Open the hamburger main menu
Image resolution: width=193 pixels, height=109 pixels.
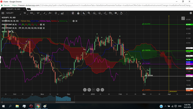(x=3, y=13)
